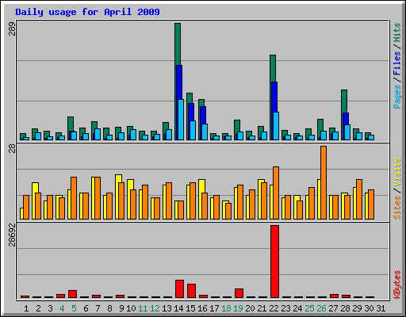Viewport: 406px width, 317px height.
Task: Click day '28' on the x-axis
Action: point(345,308)
